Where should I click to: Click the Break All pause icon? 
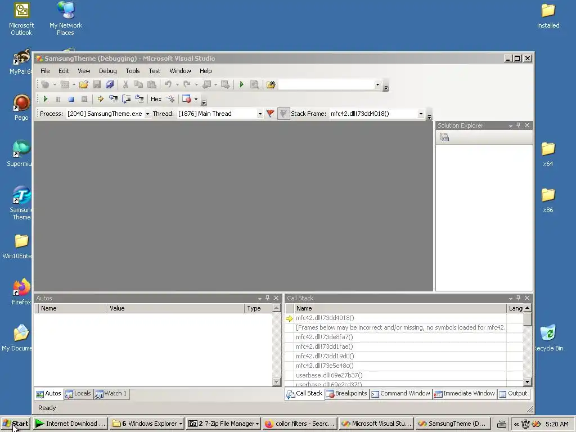[58, 99]
